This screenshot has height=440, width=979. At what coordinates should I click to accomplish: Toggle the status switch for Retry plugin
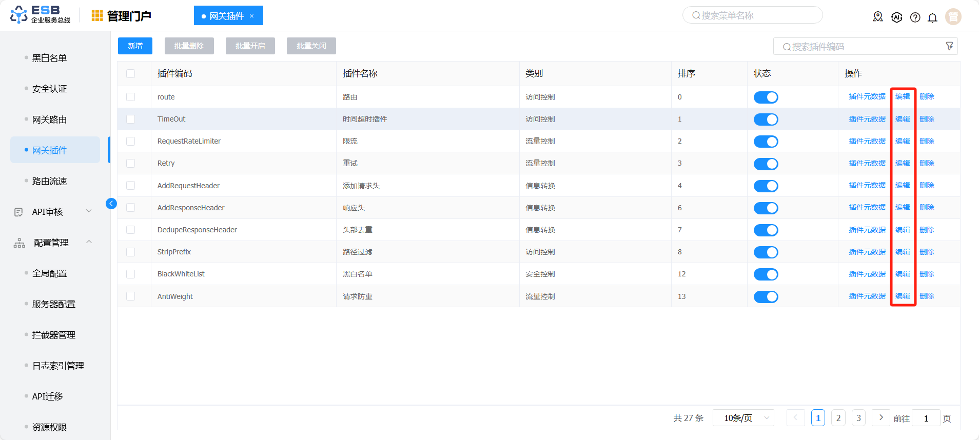tap(766, 164)
